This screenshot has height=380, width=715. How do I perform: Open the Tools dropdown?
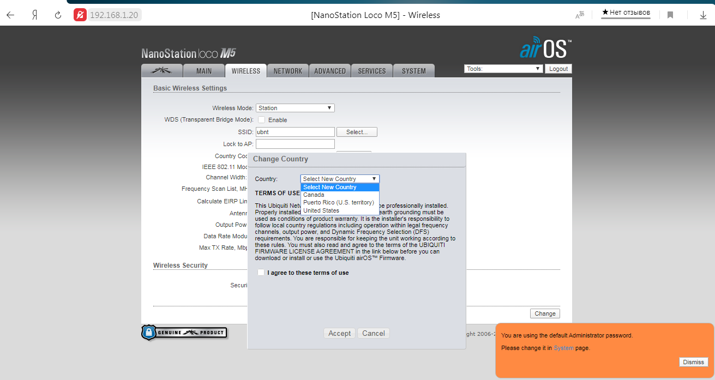(504, 69)
